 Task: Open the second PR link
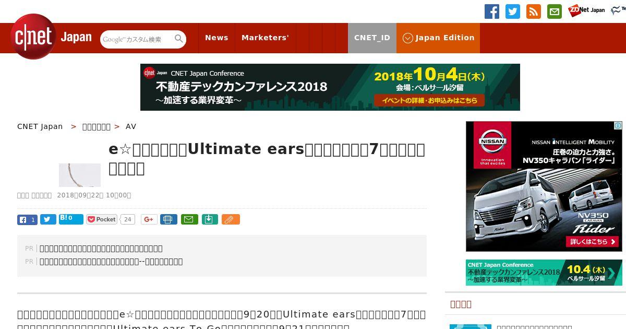point(111,262)
